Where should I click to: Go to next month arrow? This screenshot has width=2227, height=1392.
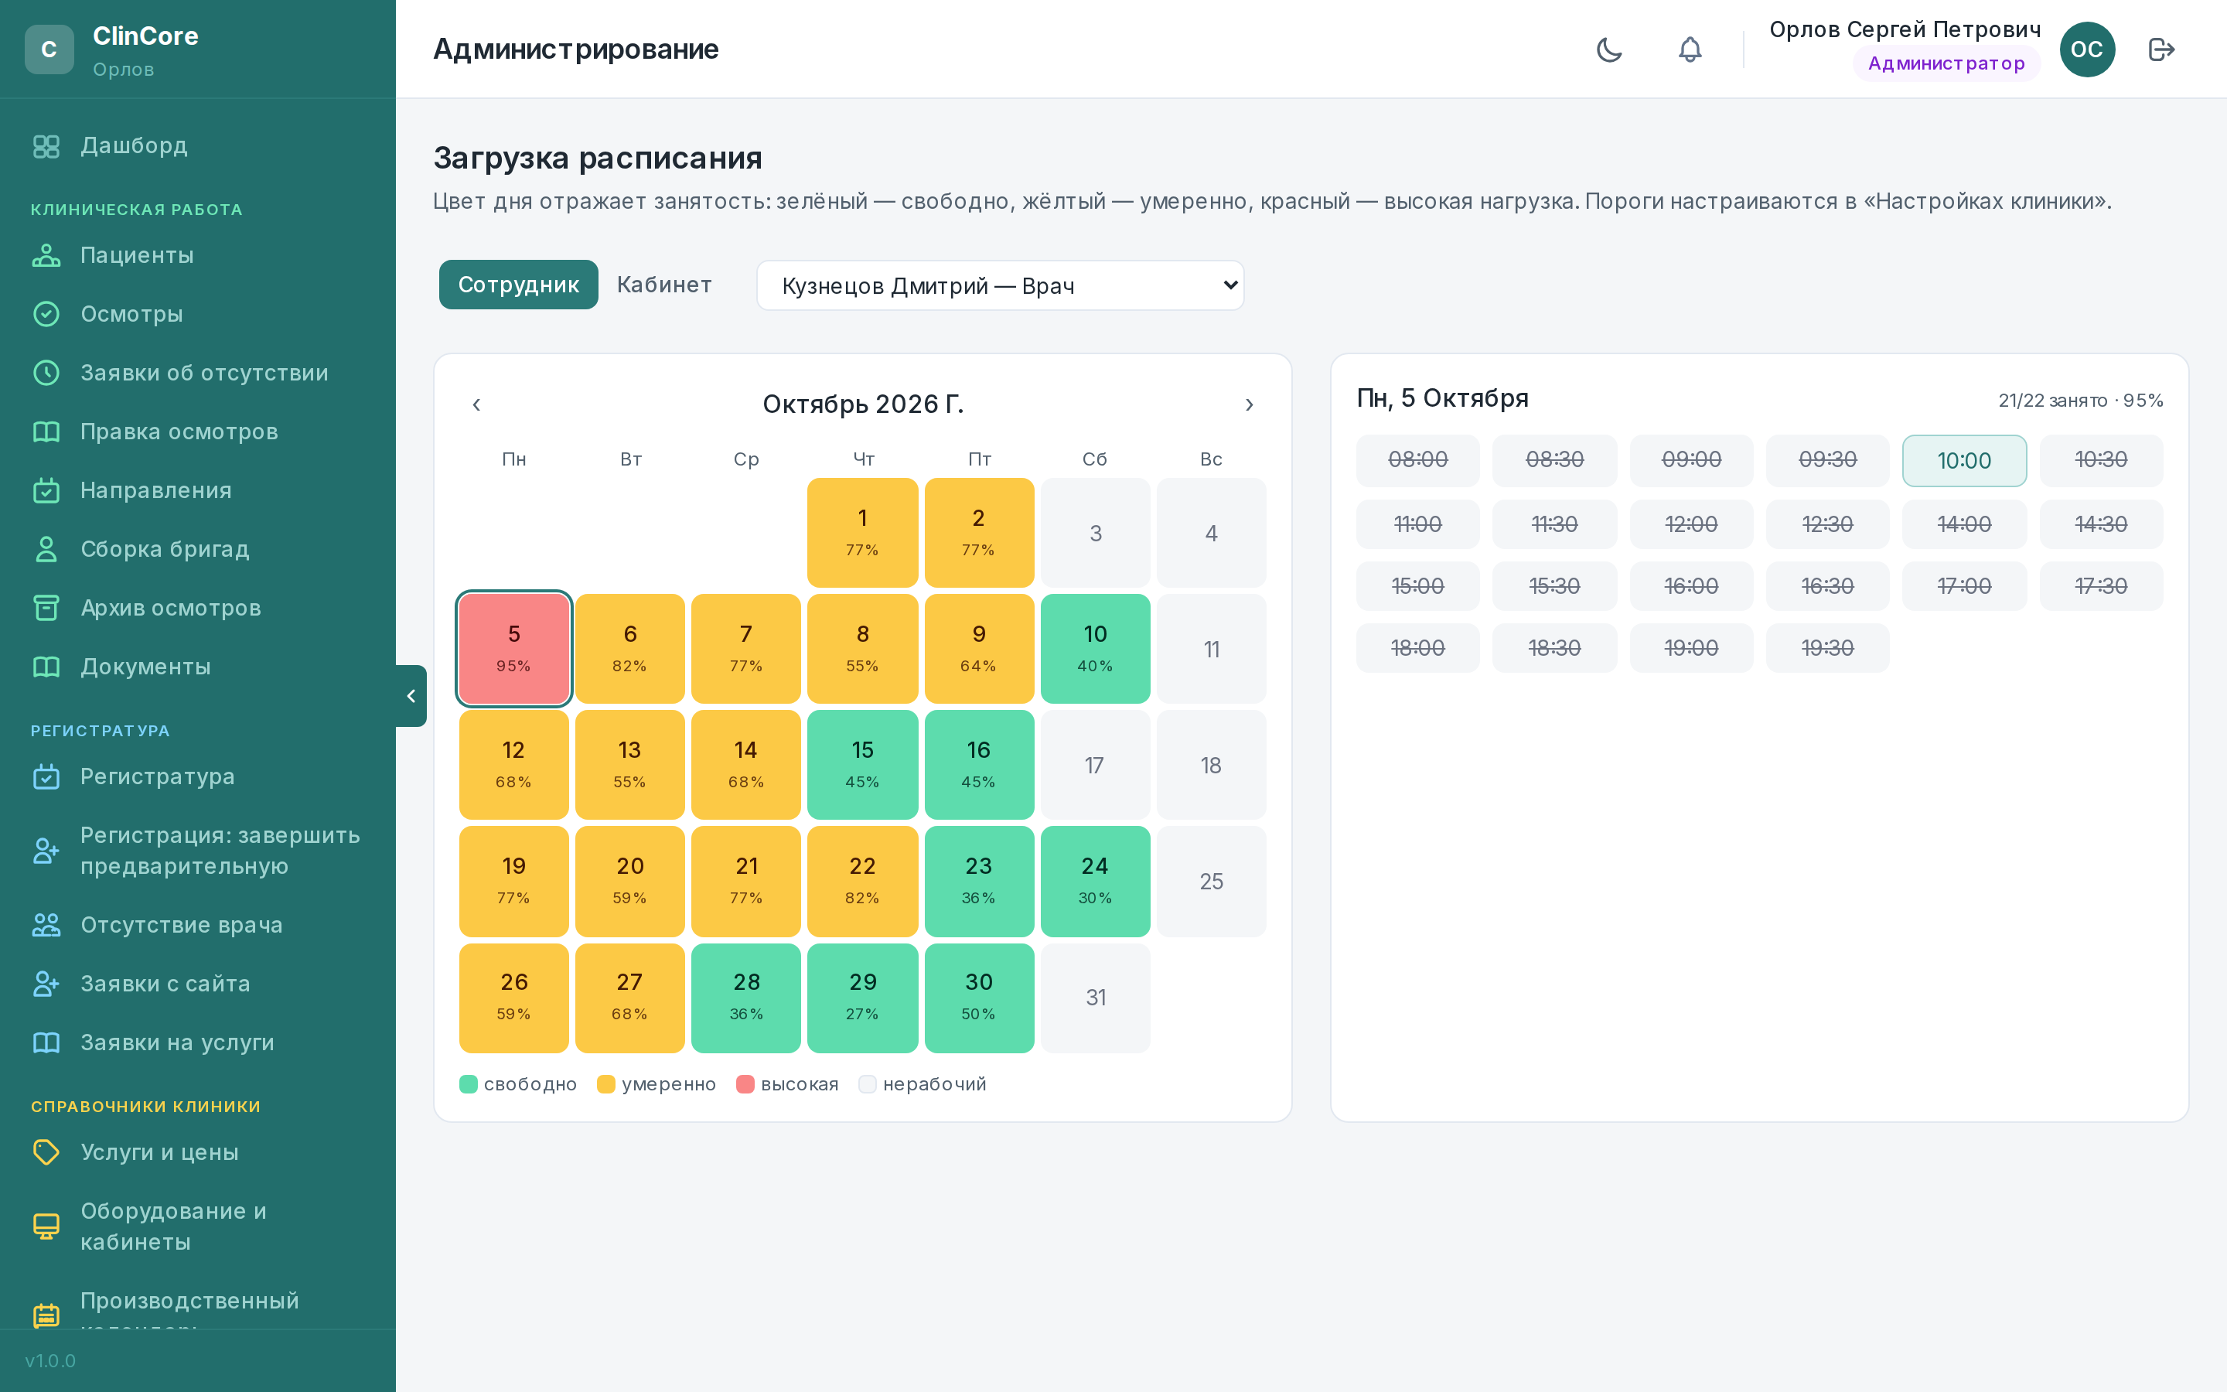coord(1249,404)
